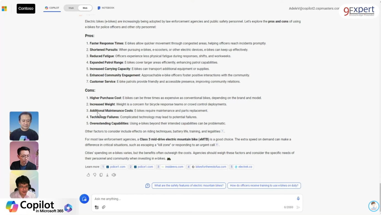381x215 pixels.
Task: Download the response using the export icon
Action: [107, 175]
